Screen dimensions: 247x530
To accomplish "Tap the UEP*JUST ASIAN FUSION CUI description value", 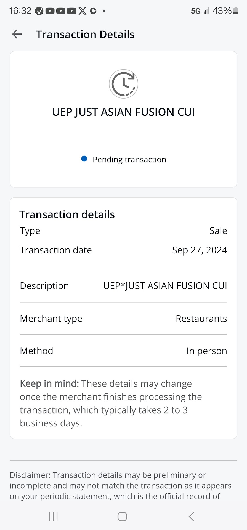I will 165,286.
